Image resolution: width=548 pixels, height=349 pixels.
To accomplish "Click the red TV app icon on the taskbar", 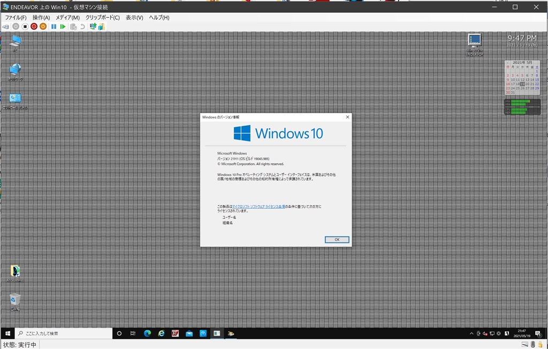I will [x=175, y=333].
